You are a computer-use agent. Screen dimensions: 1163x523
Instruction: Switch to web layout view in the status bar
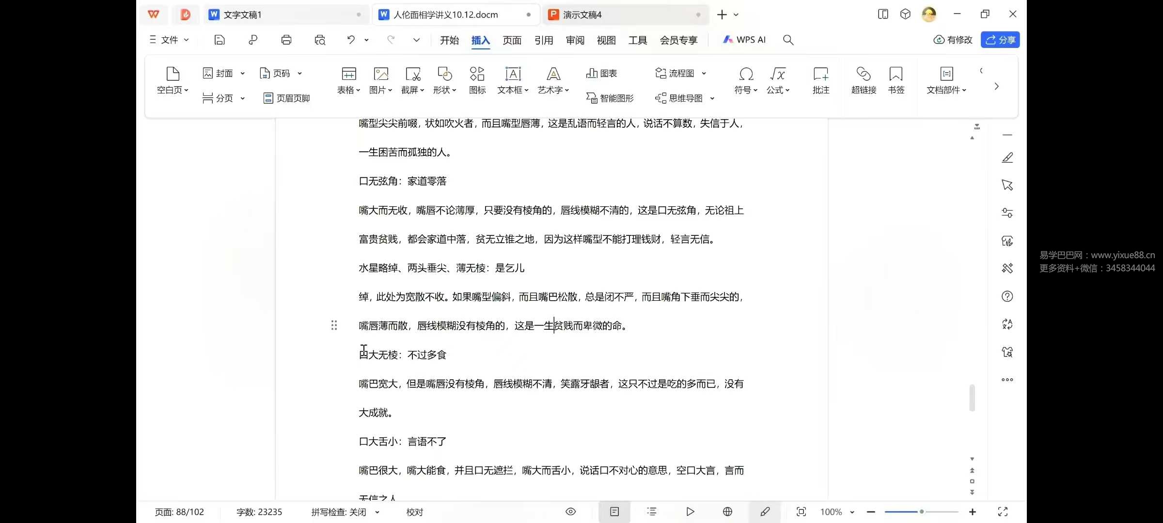pyautogui.click(x=727, y=512)
